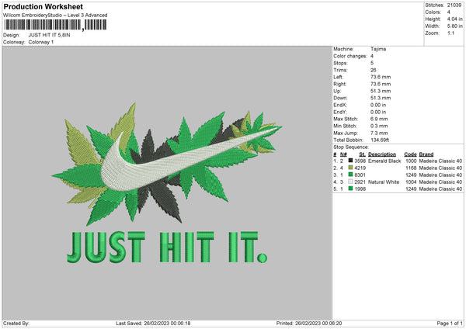
Task: Click the 'Color changes:' label
Action: pos(350,56)
